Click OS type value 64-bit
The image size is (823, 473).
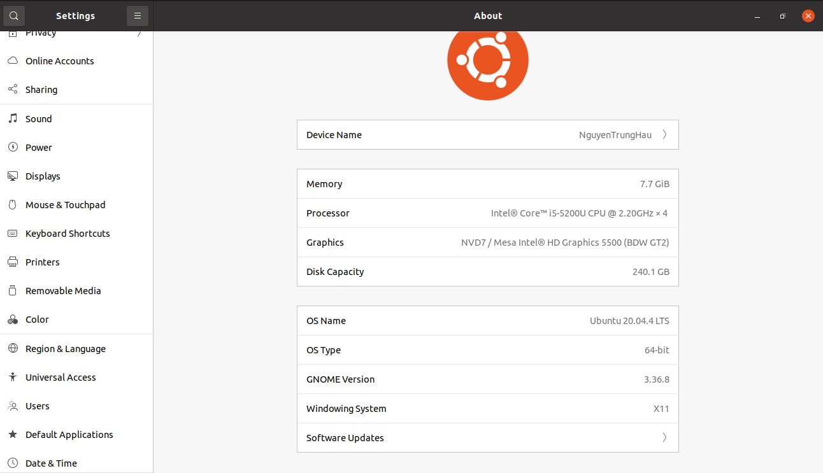pos(657,350)
